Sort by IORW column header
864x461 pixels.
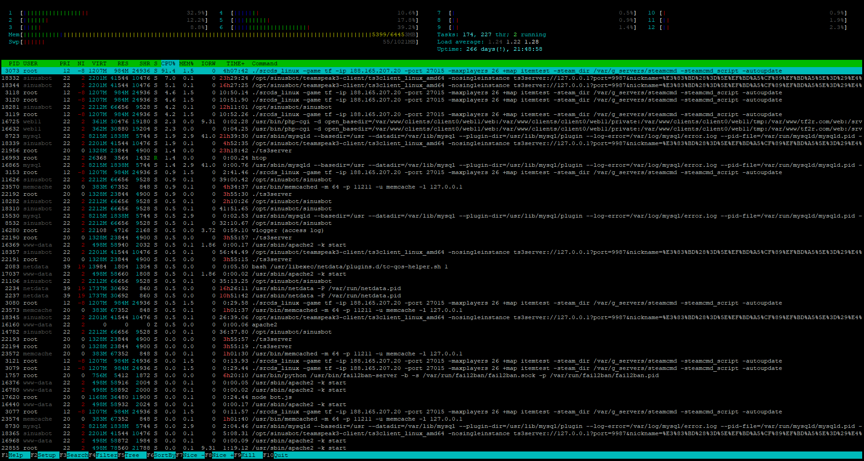click(x=208, y=63)
